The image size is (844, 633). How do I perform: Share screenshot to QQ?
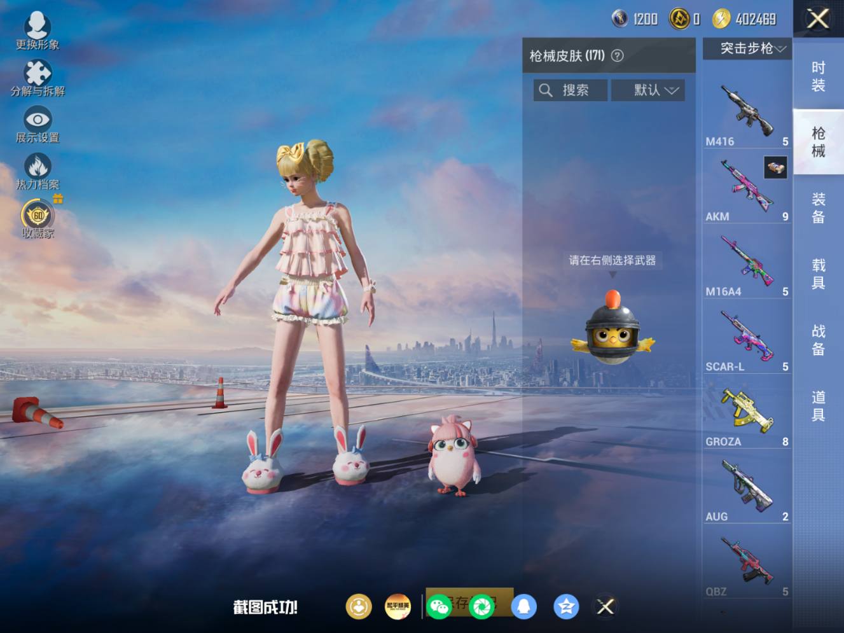click(523, 607)
